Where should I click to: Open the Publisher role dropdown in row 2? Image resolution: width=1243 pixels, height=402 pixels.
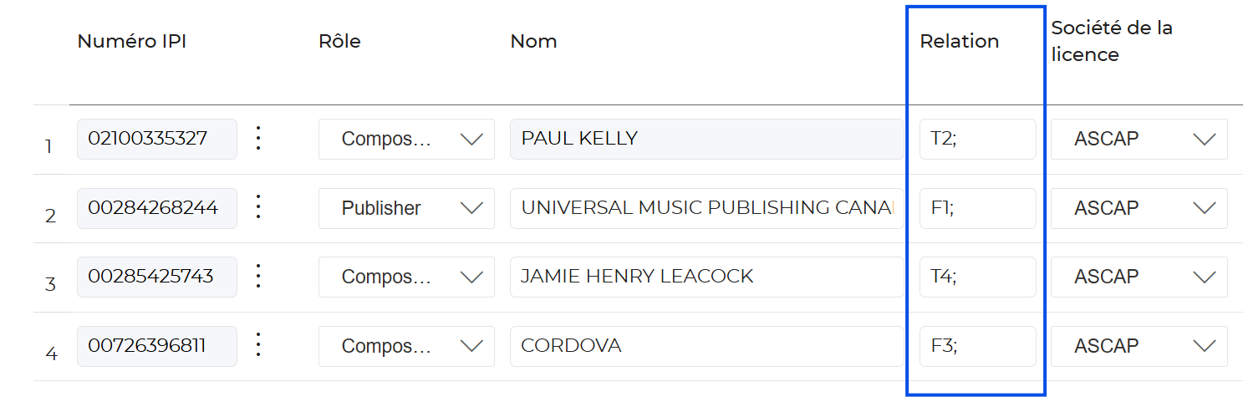click(x=406, y=208)
